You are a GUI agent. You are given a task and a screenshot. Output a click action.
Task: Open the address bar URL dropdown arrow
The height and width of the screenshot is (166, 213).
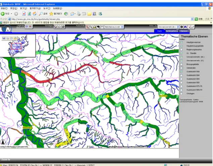(x=192, y=19)
